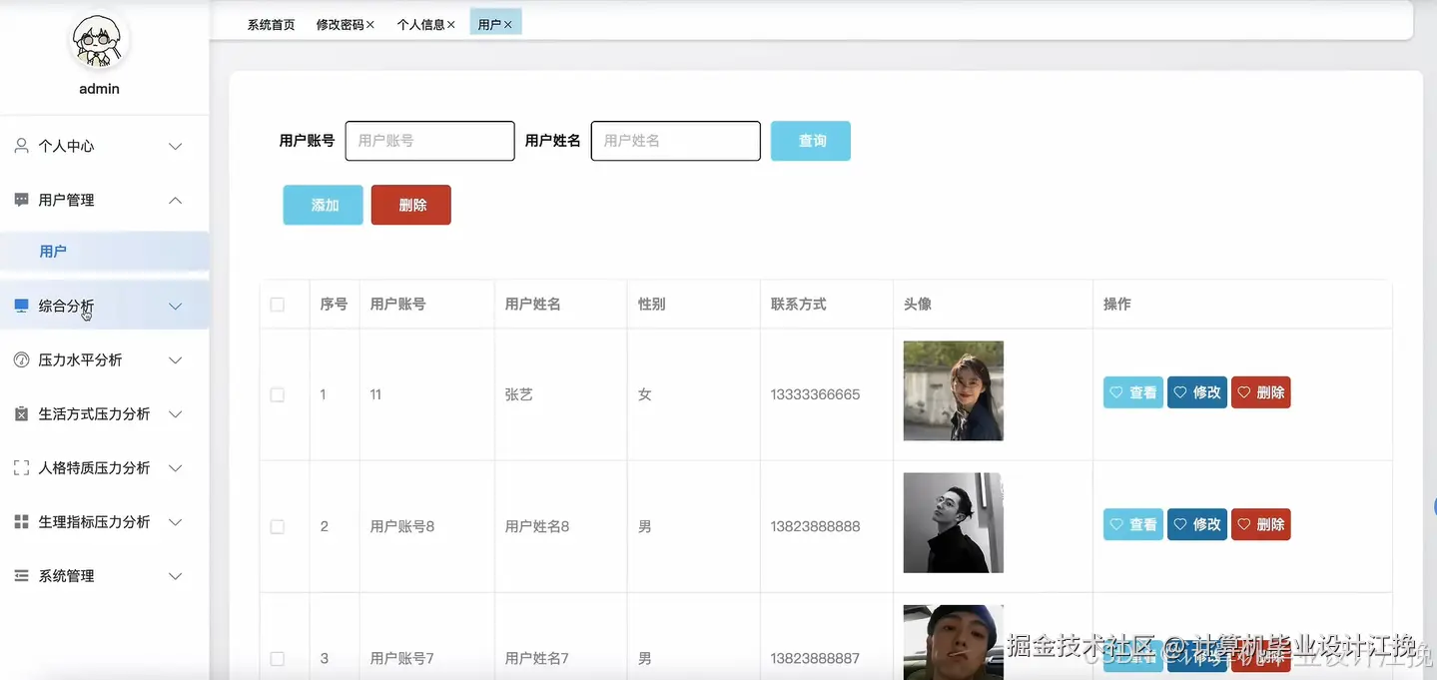Switch to the 个人信息 tab
1437x680 pixels.
[x=421, y=25]
